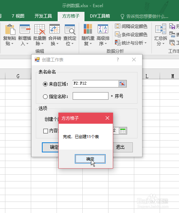This screenshot has height=213, width=179.
Task: Click the 批量删除 icon
Action: point(40,29)
